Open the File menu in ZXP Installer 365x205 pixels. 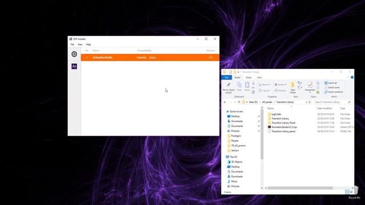pos(72,44)
